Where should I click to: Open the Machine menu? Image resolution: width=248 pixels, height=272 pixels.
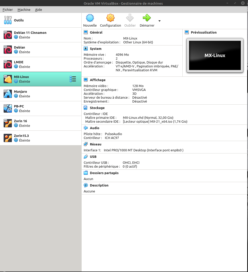(x=24, y=10)
